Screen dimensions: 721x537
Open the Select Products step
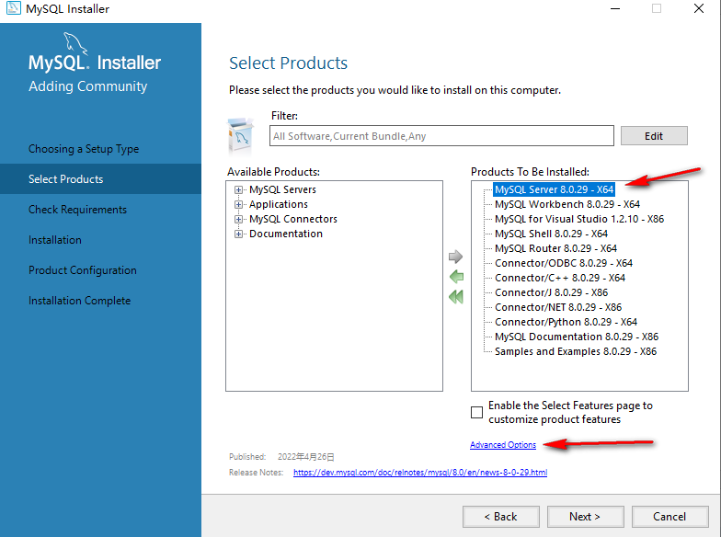tap(101, 179)
